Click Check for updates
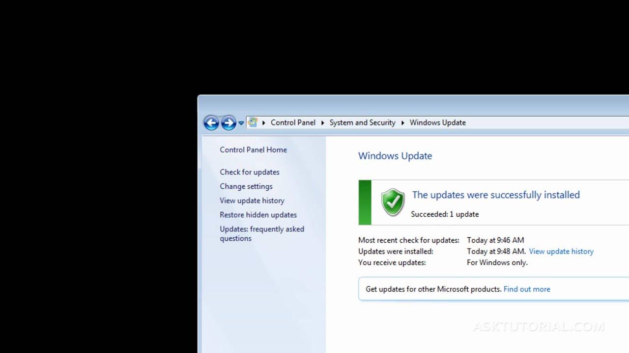The height and width of the screenshot is (353, 629). click(250, 172)
